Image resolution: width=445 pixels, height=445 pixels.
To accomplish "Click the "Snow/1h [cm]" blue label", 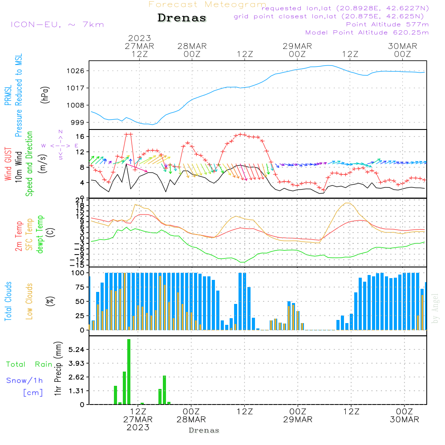I will [x=24, y=387].
